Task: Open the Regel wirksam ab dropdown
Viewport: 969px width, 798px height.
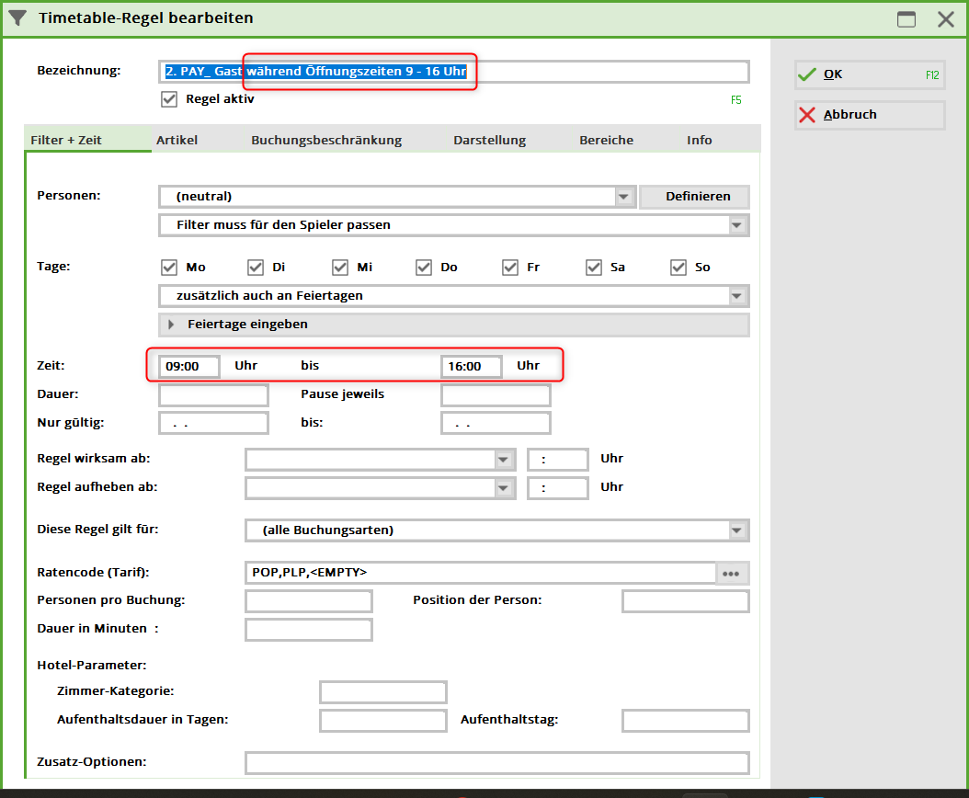Action: [x=503, y=460]
